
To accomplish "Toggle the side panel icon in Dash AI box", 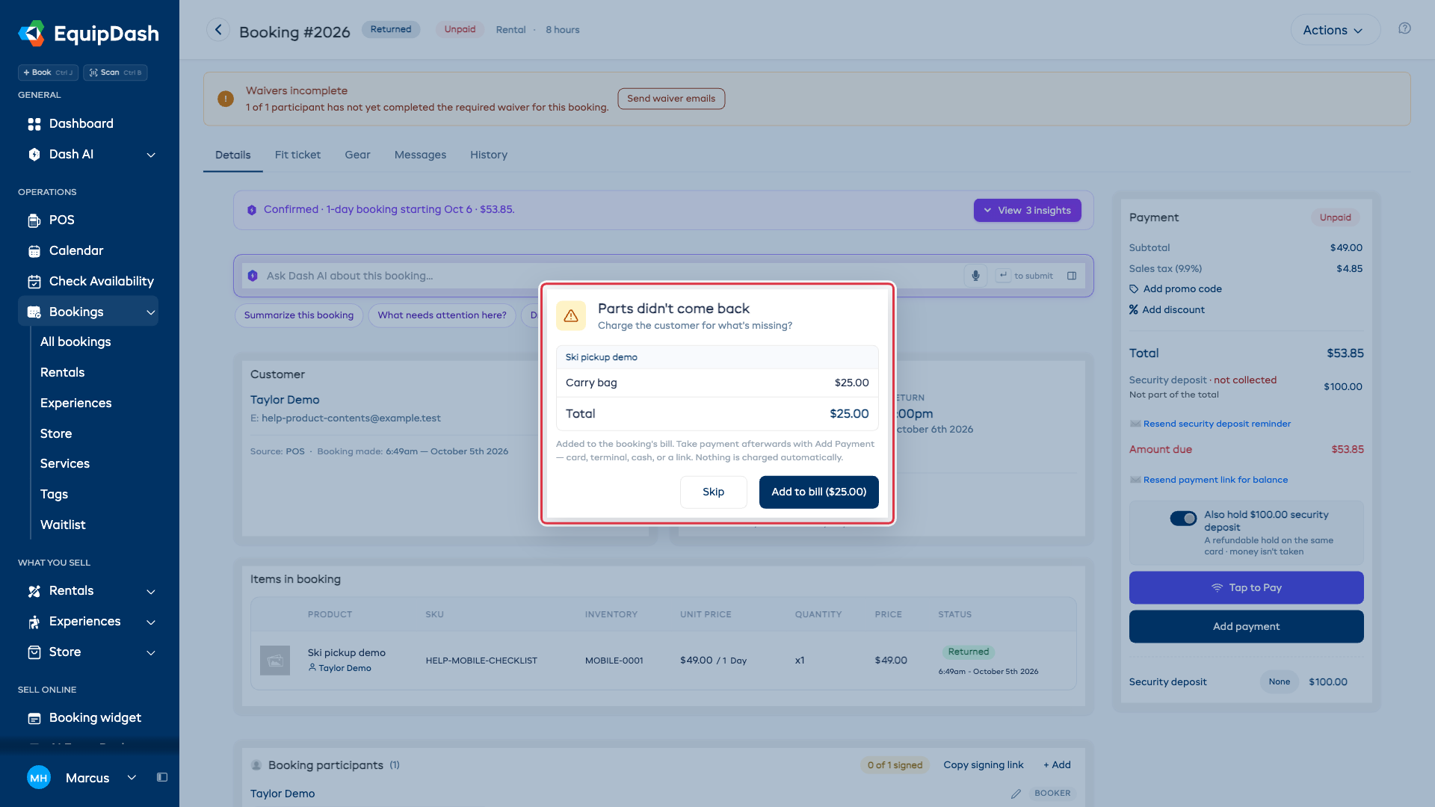I will click(1072, 276).
